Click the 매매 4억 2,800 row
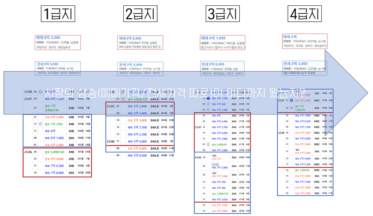Screen dimensions: 373x216 coord(222,139)
